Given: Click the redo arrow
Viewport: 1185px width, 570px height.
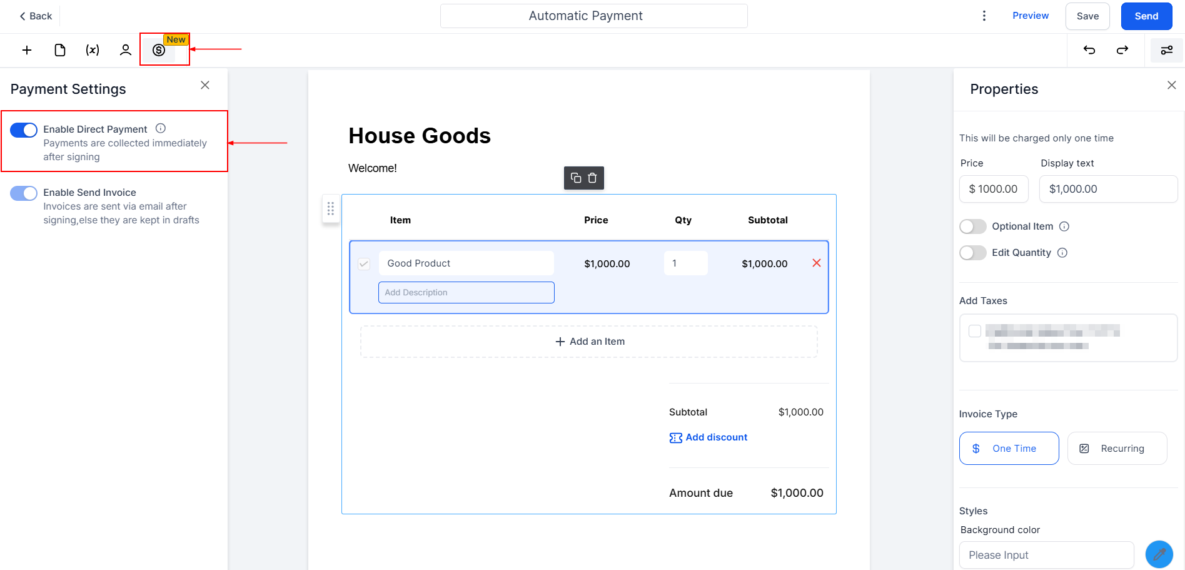Looking at the screenshot, I should [x=1122, y=50].
